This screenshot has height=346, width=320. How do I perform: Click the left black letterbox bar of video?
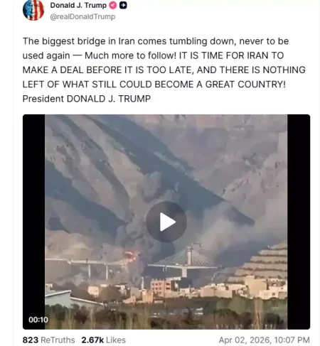[x=33, y=222]
